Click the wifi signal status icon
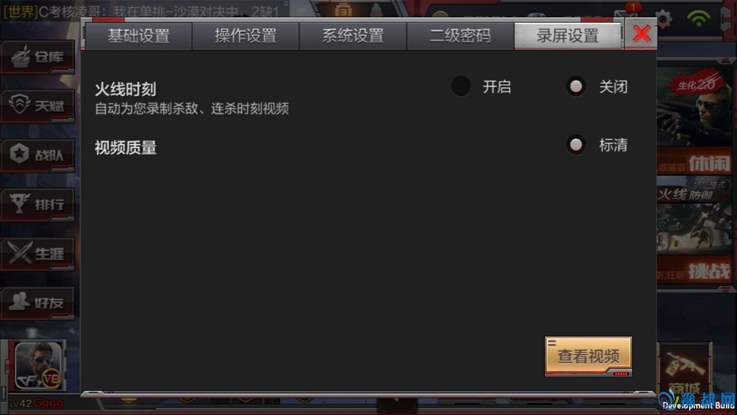Viewport: 737px width, 415px height. [699, 18]
